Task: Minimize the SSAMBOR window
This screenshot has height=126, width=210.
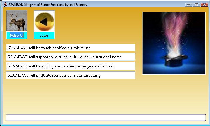Action: (x=188, y=5)
